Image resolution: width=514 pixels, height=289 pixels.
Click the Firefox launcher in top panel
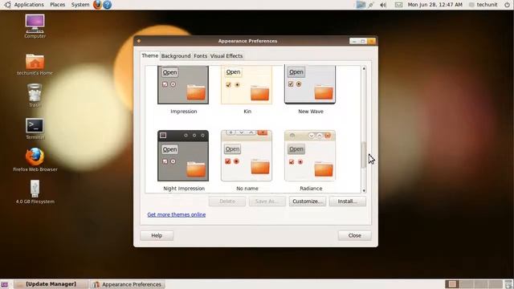pyautogui.click(x=97, y=5)
